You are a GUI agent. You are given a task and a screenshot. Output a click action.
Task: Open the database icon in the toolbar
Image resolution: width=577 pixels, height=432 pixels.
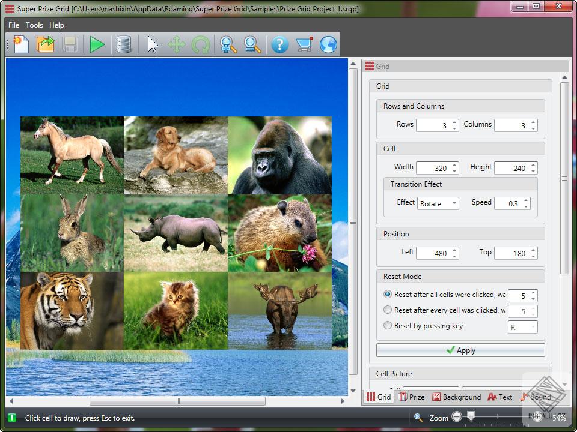tap(124, 45)
